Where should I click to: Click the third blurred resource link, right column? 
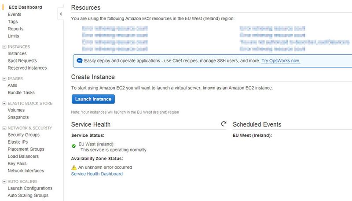pos(294,42)
